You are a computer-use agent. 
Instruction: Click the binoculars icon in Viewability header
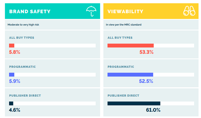(x=189, y=11)
